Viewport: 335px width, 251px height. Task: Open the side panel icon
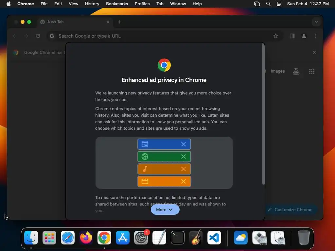[x=292, y=36]
